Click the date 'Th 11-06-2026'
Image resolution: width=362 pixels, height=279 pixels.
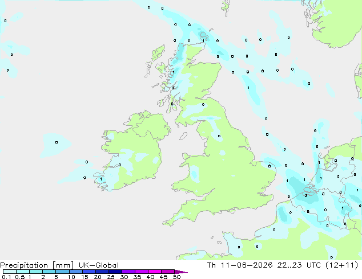240,265
